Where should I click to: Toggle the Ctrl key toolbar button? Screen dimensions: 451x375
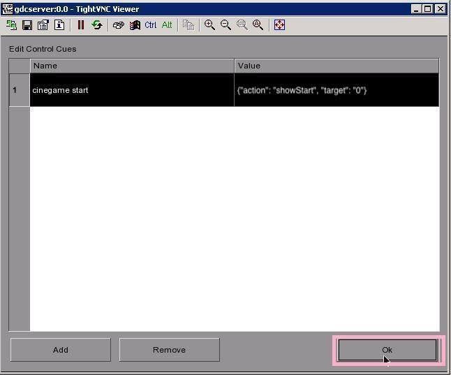tap(150, 25)
